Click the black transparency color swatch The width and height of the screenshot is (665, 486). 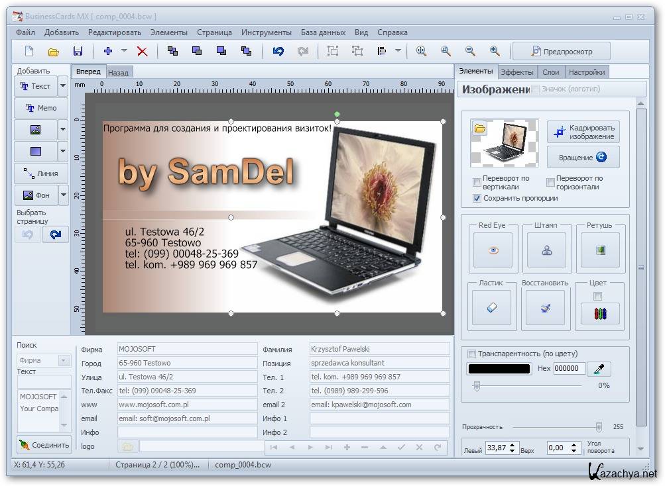pyautogui.click(x=499, y=369)
